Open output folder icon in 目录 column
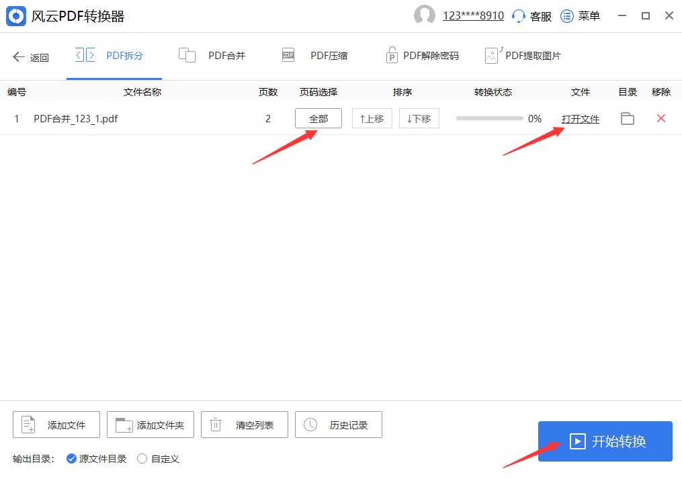The width and height of the screenshot is (682, 481). pyautogui.click(x=627, y=118)
